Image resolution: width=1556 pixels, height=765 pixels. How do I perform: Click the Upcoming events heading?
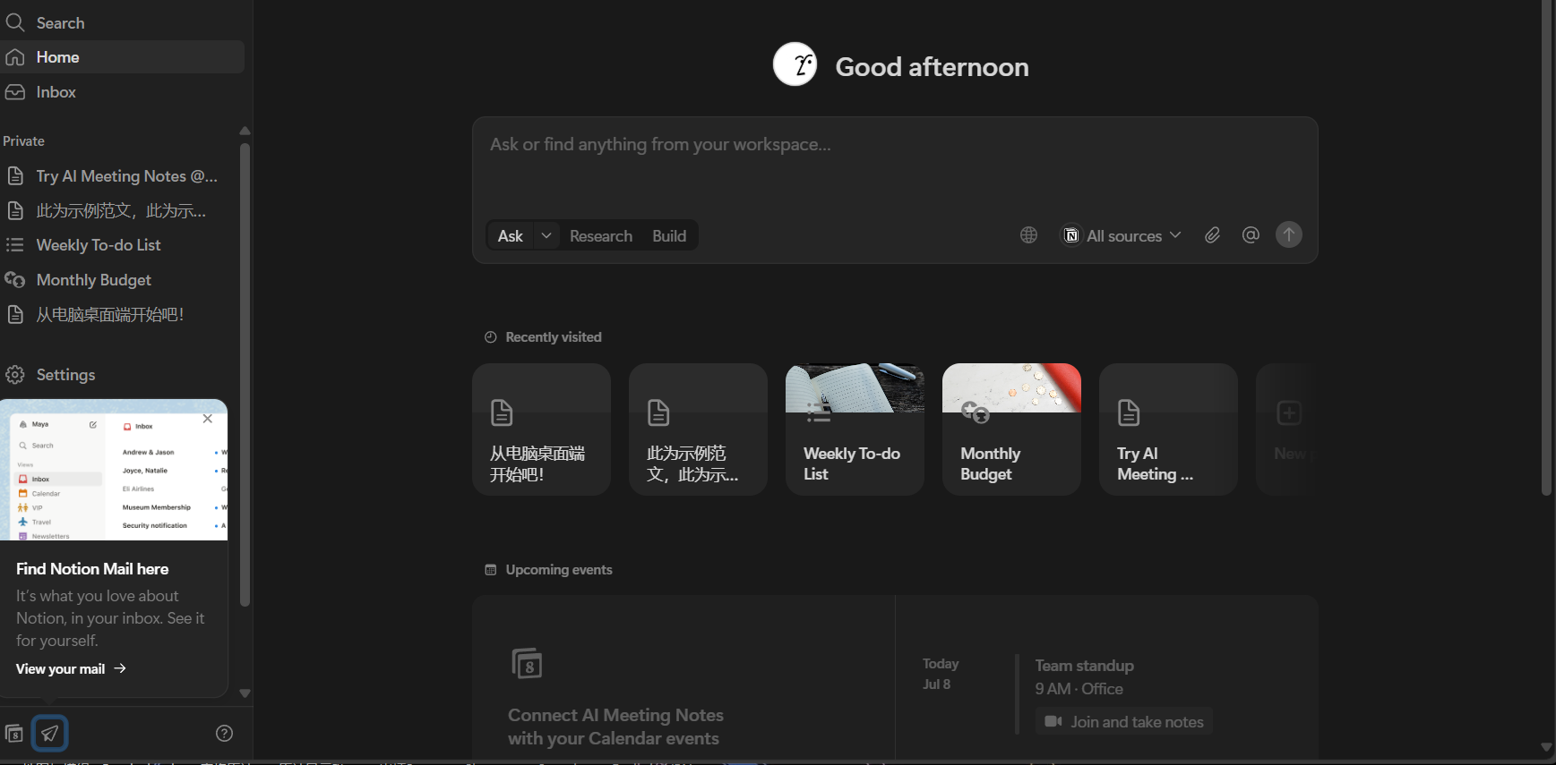tap(559, 570)
